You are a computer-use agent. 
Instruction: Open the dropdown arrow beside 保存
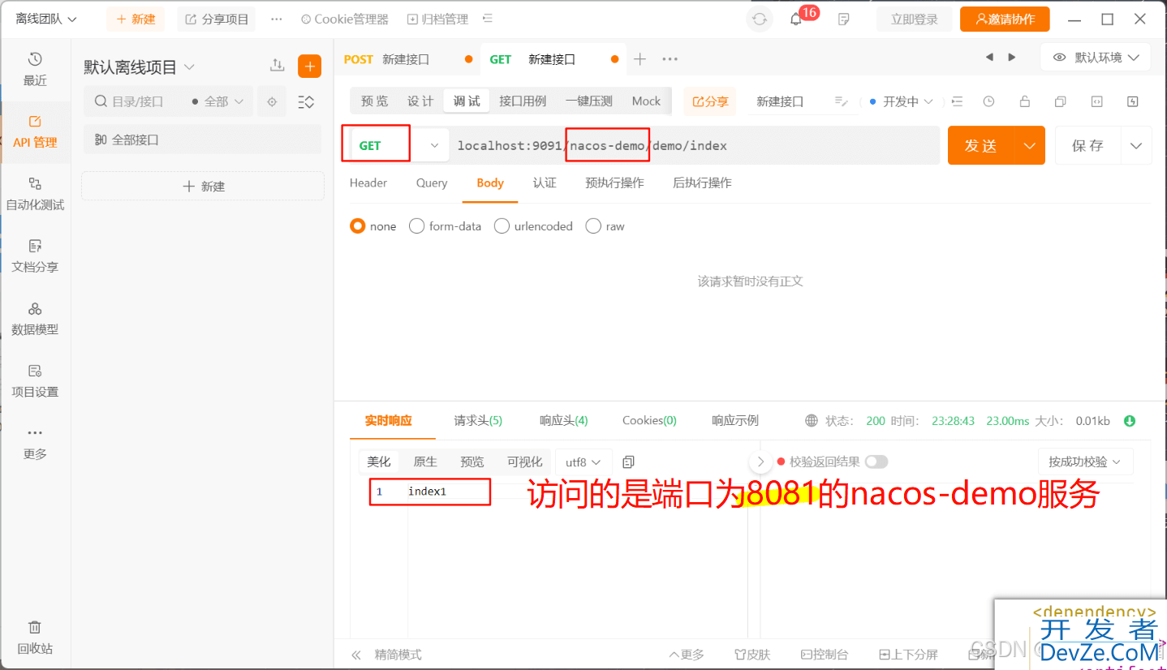(x=1136, y=145)
